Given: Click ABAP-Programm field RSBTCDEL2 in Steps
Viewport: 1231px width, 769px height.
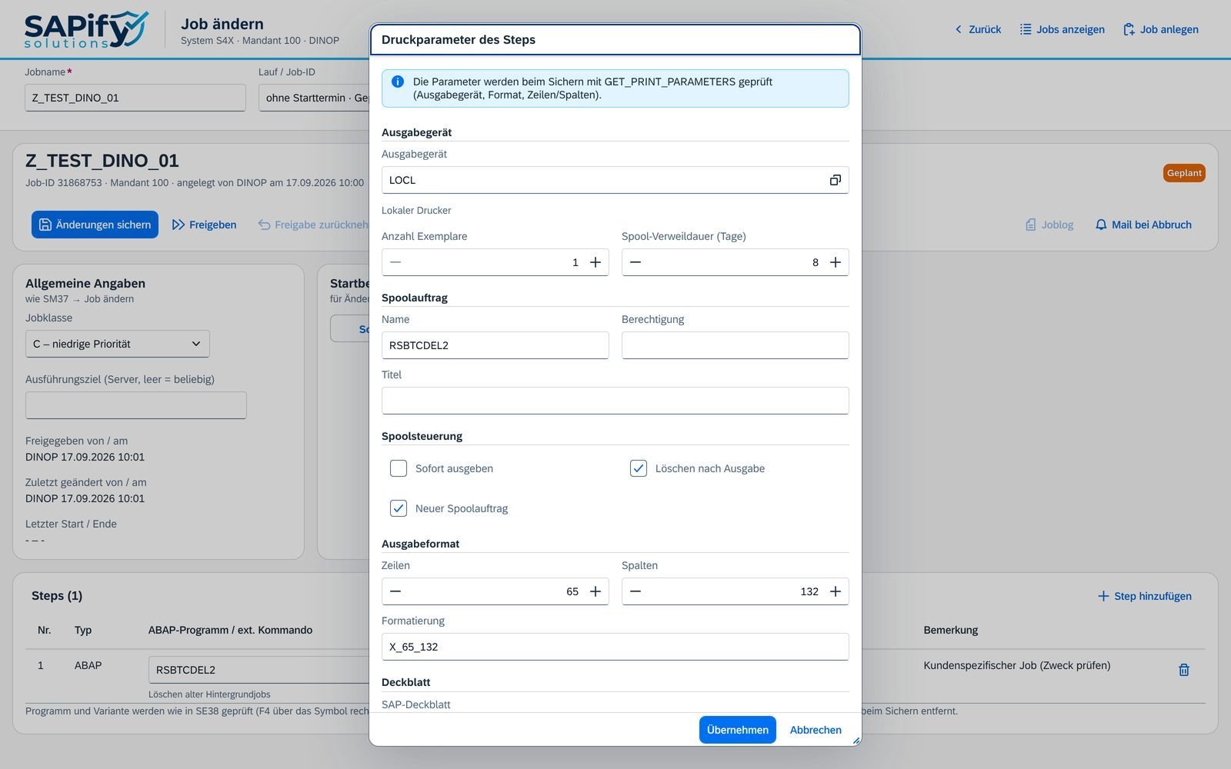Looking at the screenshot, I should [259, 670].
